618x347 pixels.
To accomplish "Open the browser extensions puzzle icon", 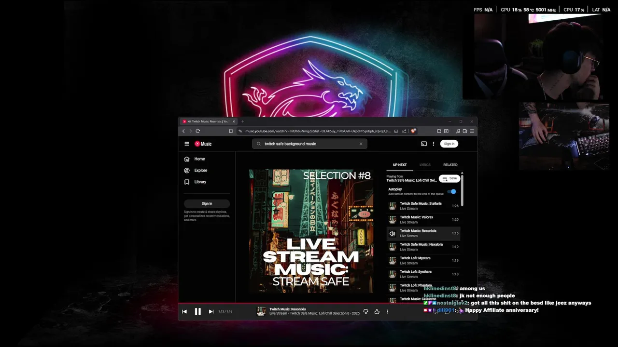I will pos(439,131).
